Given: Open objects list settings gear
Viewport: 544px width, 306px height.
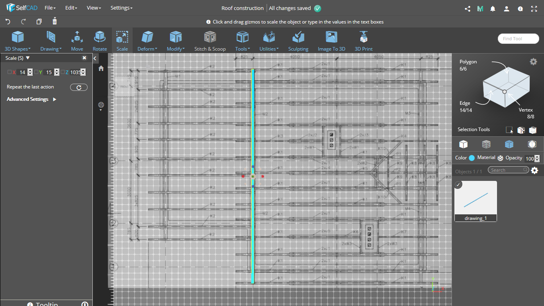Looking at the screenshot, I should tap(535, 171).
